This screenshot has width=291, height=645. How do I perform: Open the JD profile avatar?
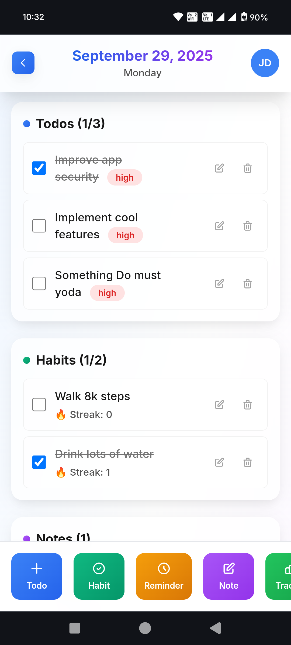[x=265, y=63]
